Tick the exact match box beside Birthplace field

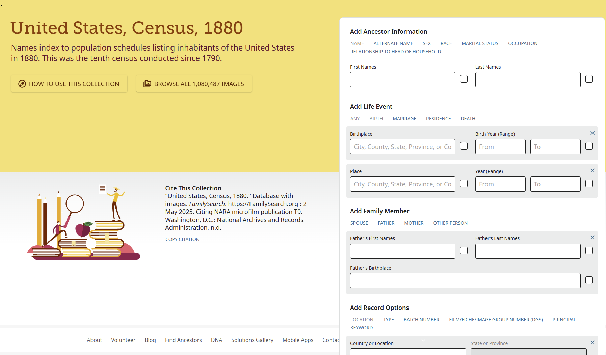click(x=464, y=146)
